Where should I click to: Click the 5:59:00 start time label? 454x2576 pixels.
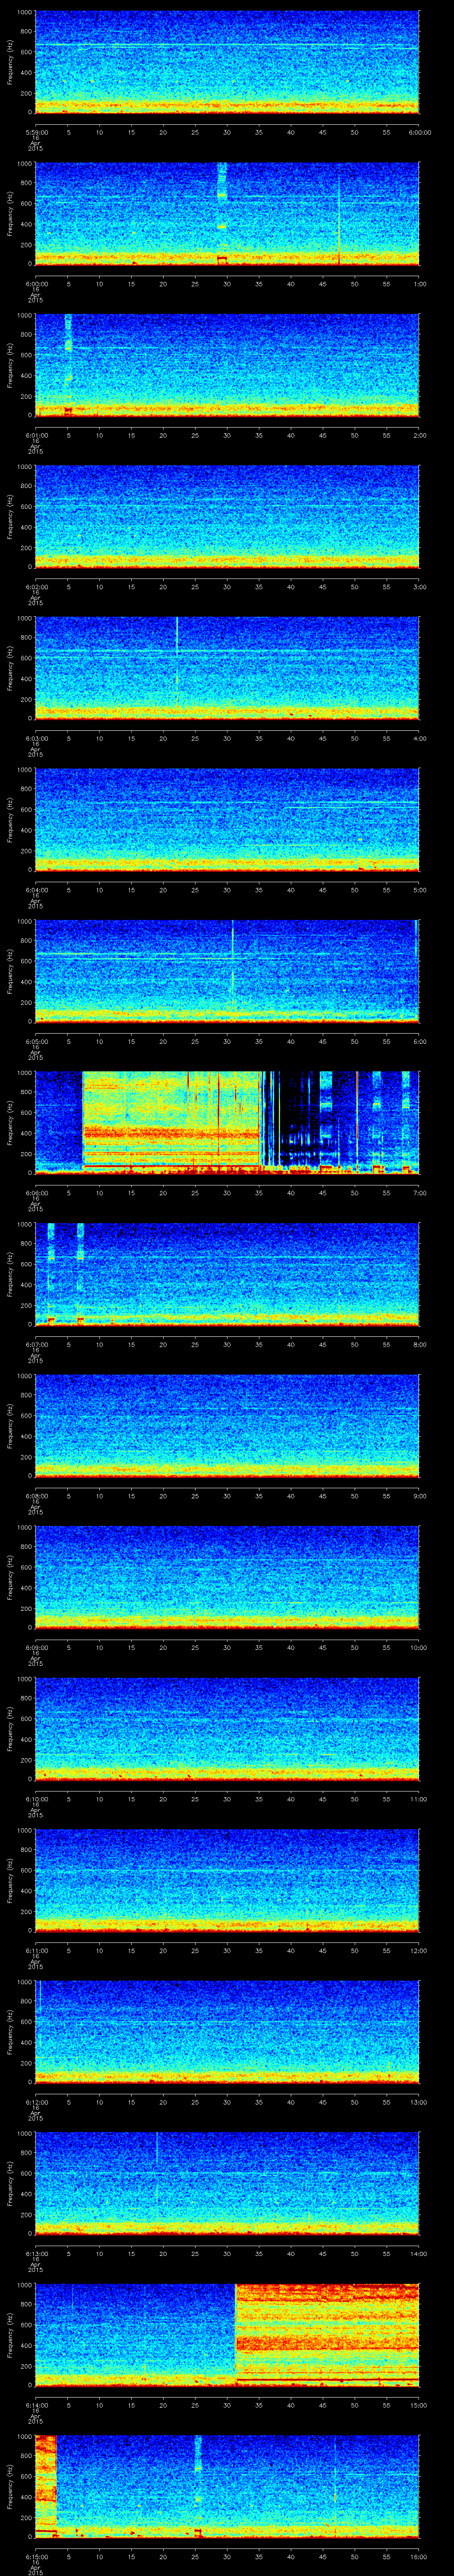(x=36, y=131)
